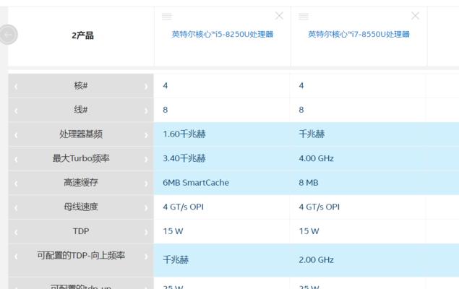The height and width of the screenshot is (289, 459).
Task: Click right chevron on 可配置的TDP-向上频率 row
Action: pos(146,256)
